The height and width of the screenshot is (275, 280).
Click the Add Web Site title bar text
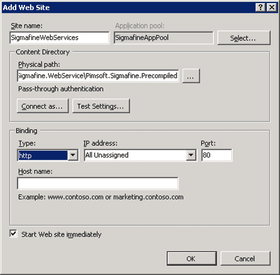click(x=26, y=7)
